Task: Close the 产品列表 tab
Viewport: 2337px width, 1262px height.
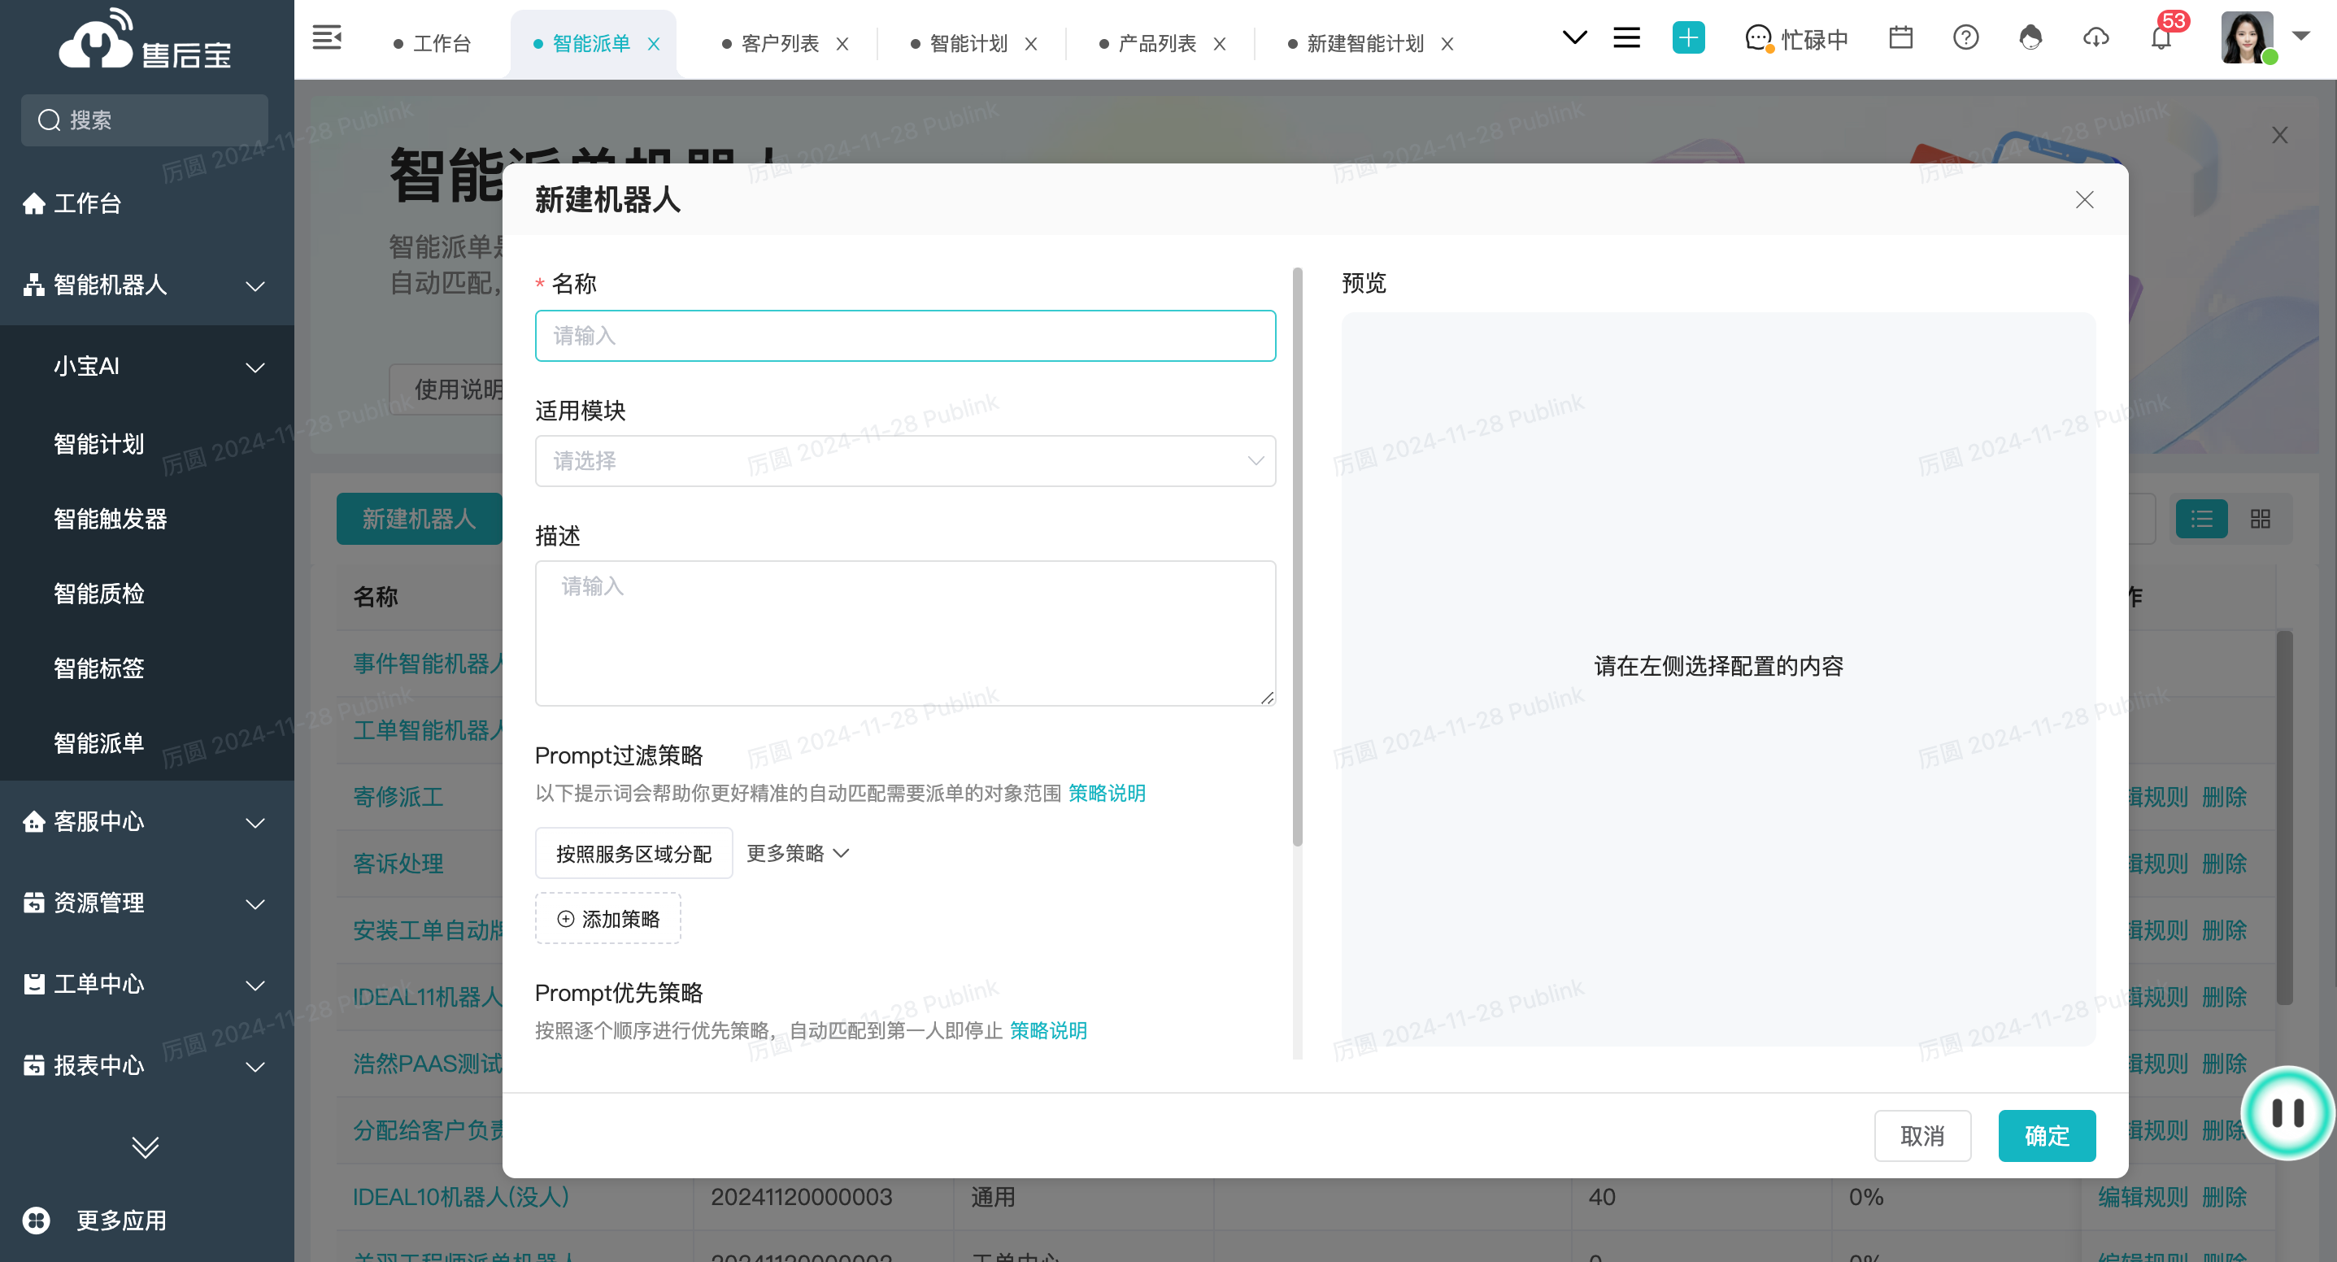Action: [x=1219, y=44]
